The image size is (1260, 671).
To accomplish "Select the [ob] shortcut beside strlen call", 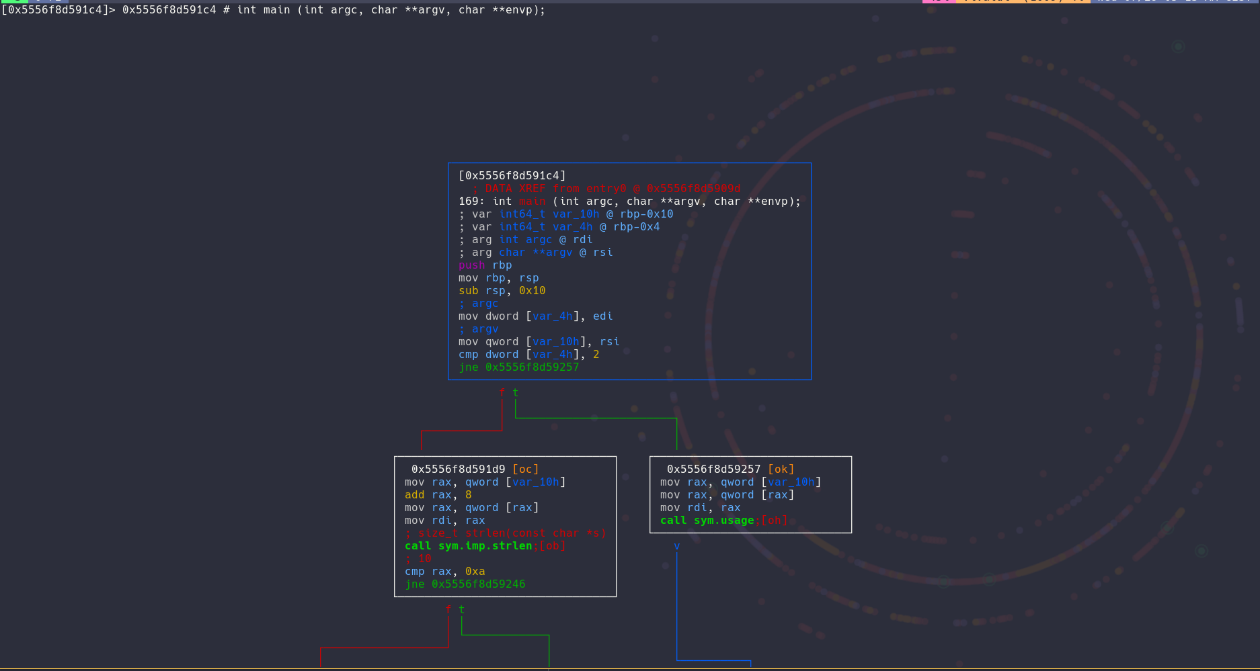I will coord(552,546).
